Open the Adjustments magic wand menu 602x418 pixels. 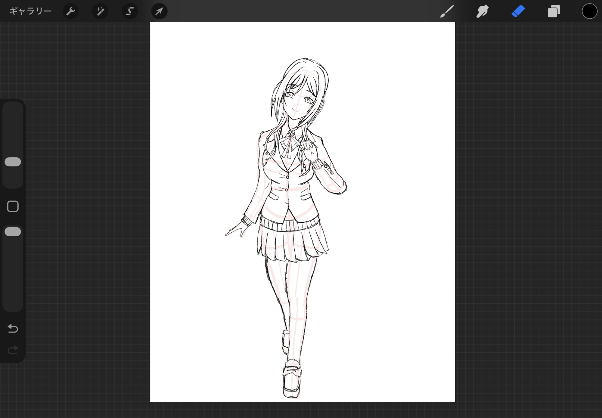100,11
